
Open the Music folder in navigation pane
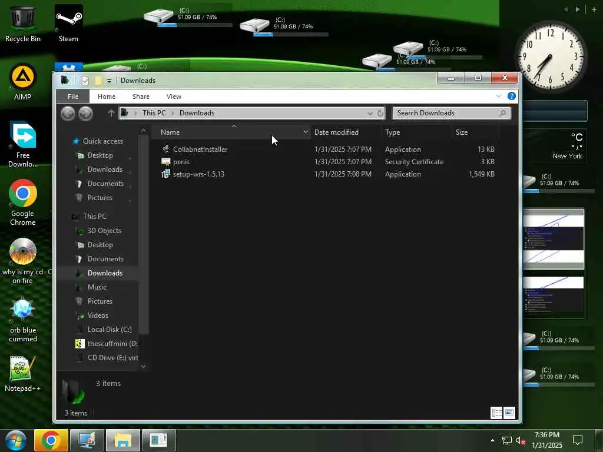coord(97,287)
